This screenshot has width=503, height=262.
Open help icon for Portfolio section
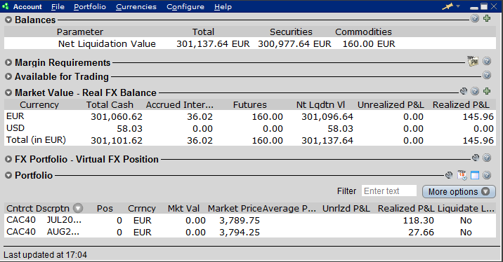(x=487, y=175)
